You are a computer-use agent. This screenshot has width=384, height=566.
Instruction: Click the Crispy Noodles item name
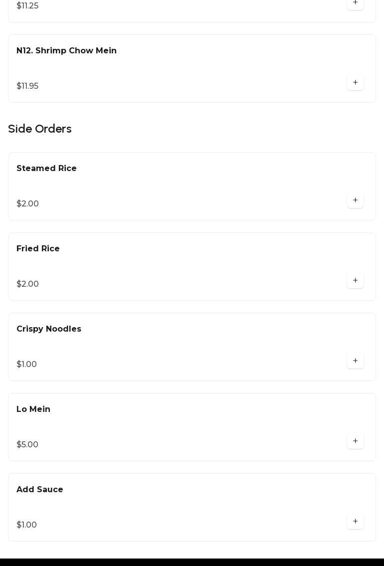(x=49, y=329)
